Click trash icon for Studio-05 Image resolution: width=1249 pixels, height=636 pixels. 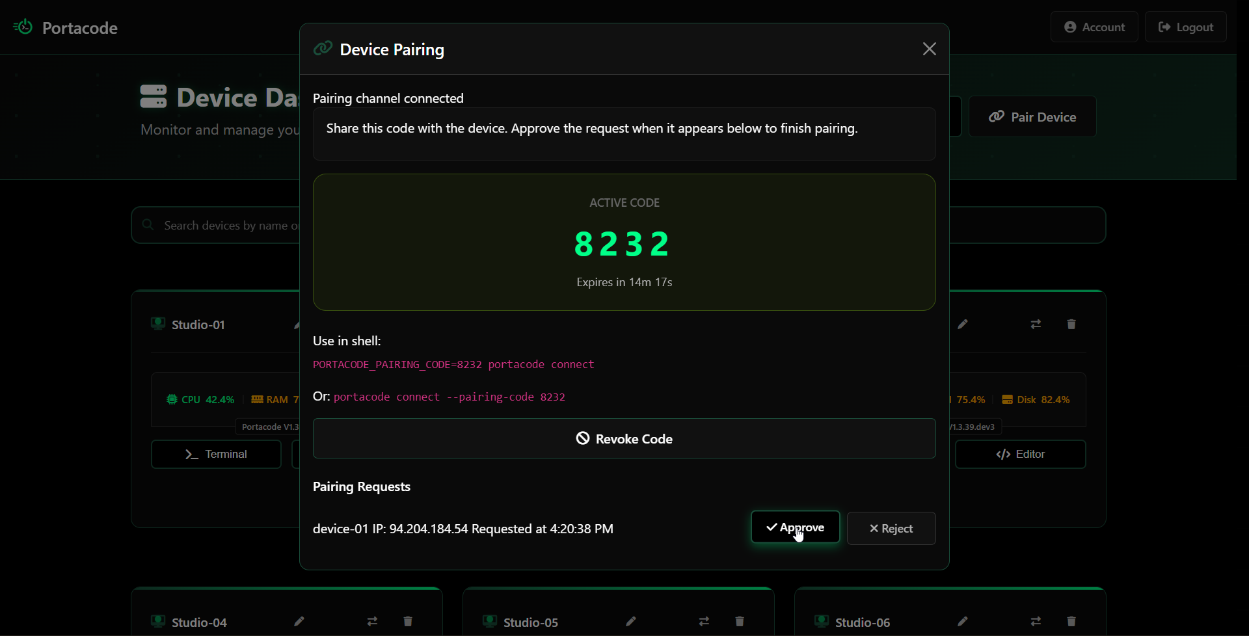(x=740, y=622)
